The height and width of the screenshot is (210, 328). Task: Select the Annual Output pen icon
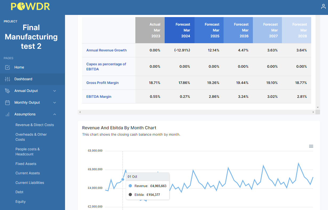click(x=7, y=91)
